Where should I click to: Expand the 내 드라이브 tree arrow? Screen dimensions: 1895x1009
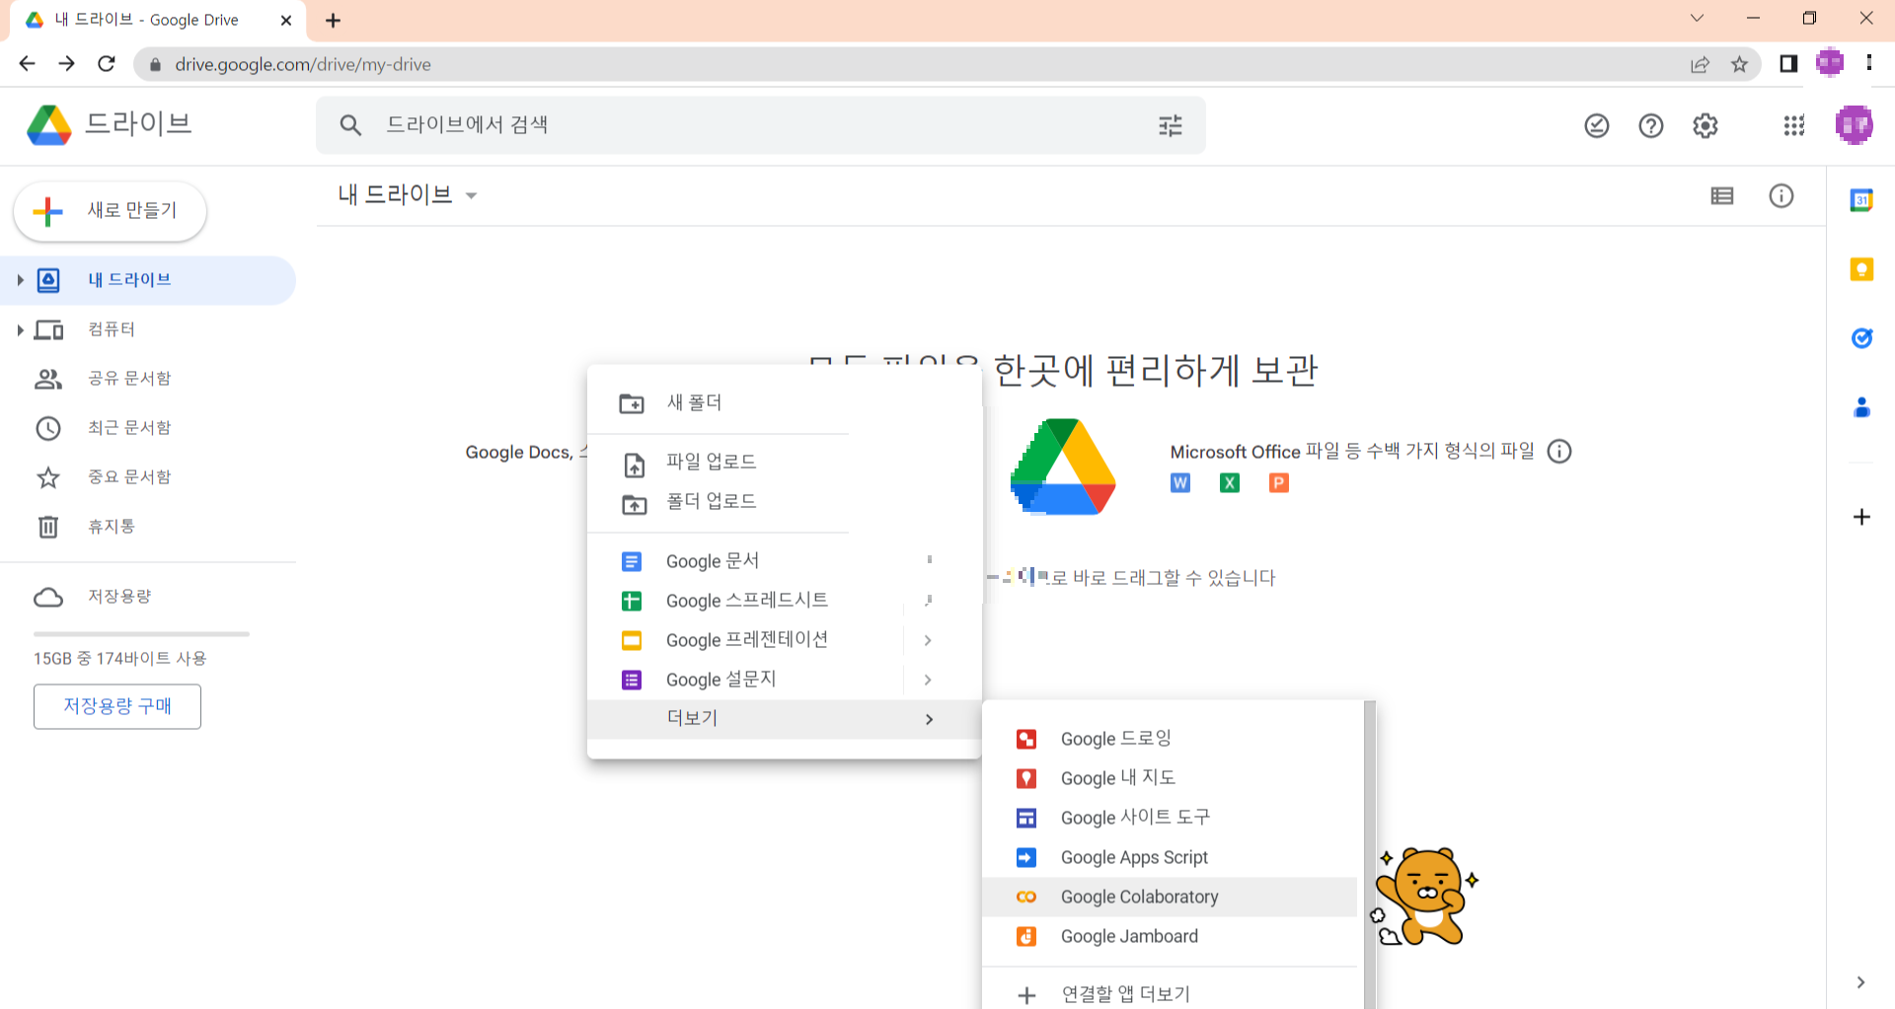(x=20, y=280)
